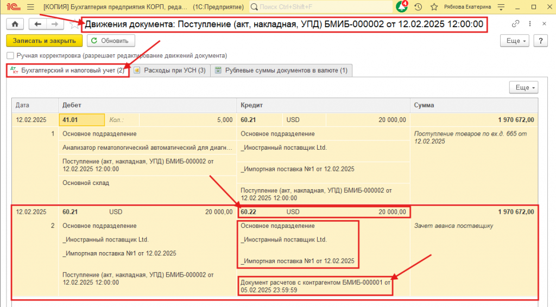556x307 pixels.
Task: Click Анализатор гематологический автоматический item
Action: pos(148,148)
